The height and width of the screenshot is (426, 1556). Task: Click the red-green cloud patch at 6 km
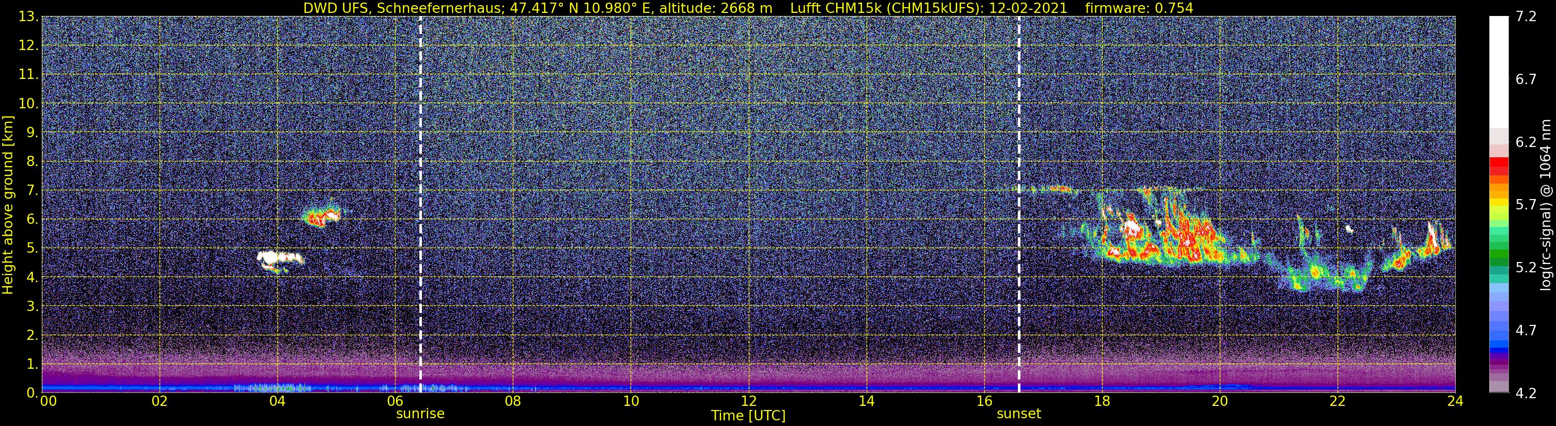(321, 216)
